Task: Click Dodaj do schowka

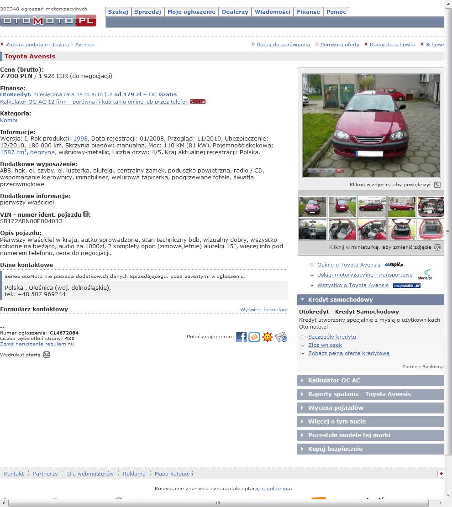Action: point(393,45)
